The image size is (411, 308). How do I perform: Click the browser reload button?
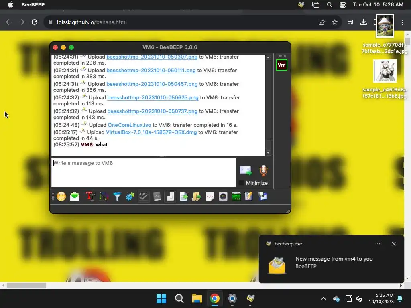[35, 22]
